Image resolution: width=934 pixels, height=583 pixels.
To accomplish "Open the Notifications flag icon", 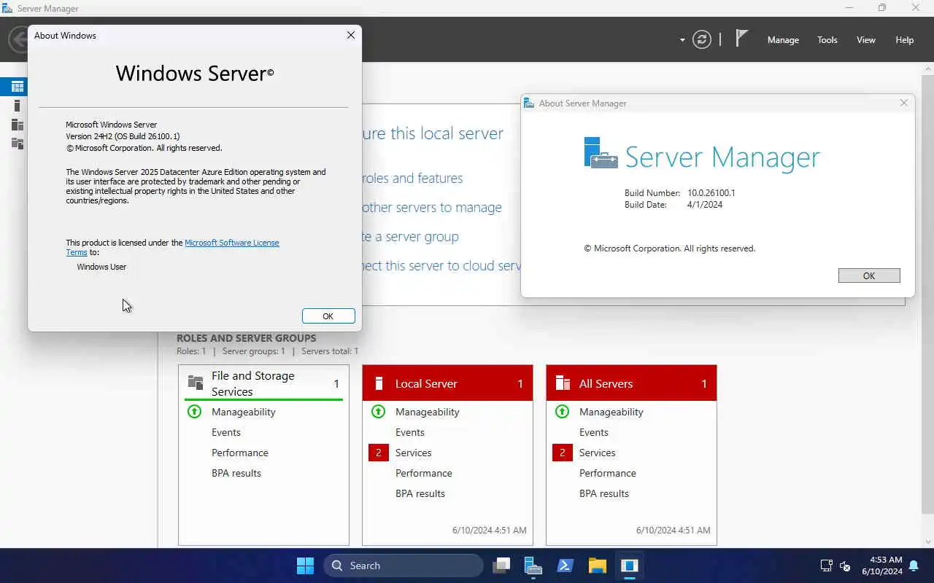I will click(741, 39).
